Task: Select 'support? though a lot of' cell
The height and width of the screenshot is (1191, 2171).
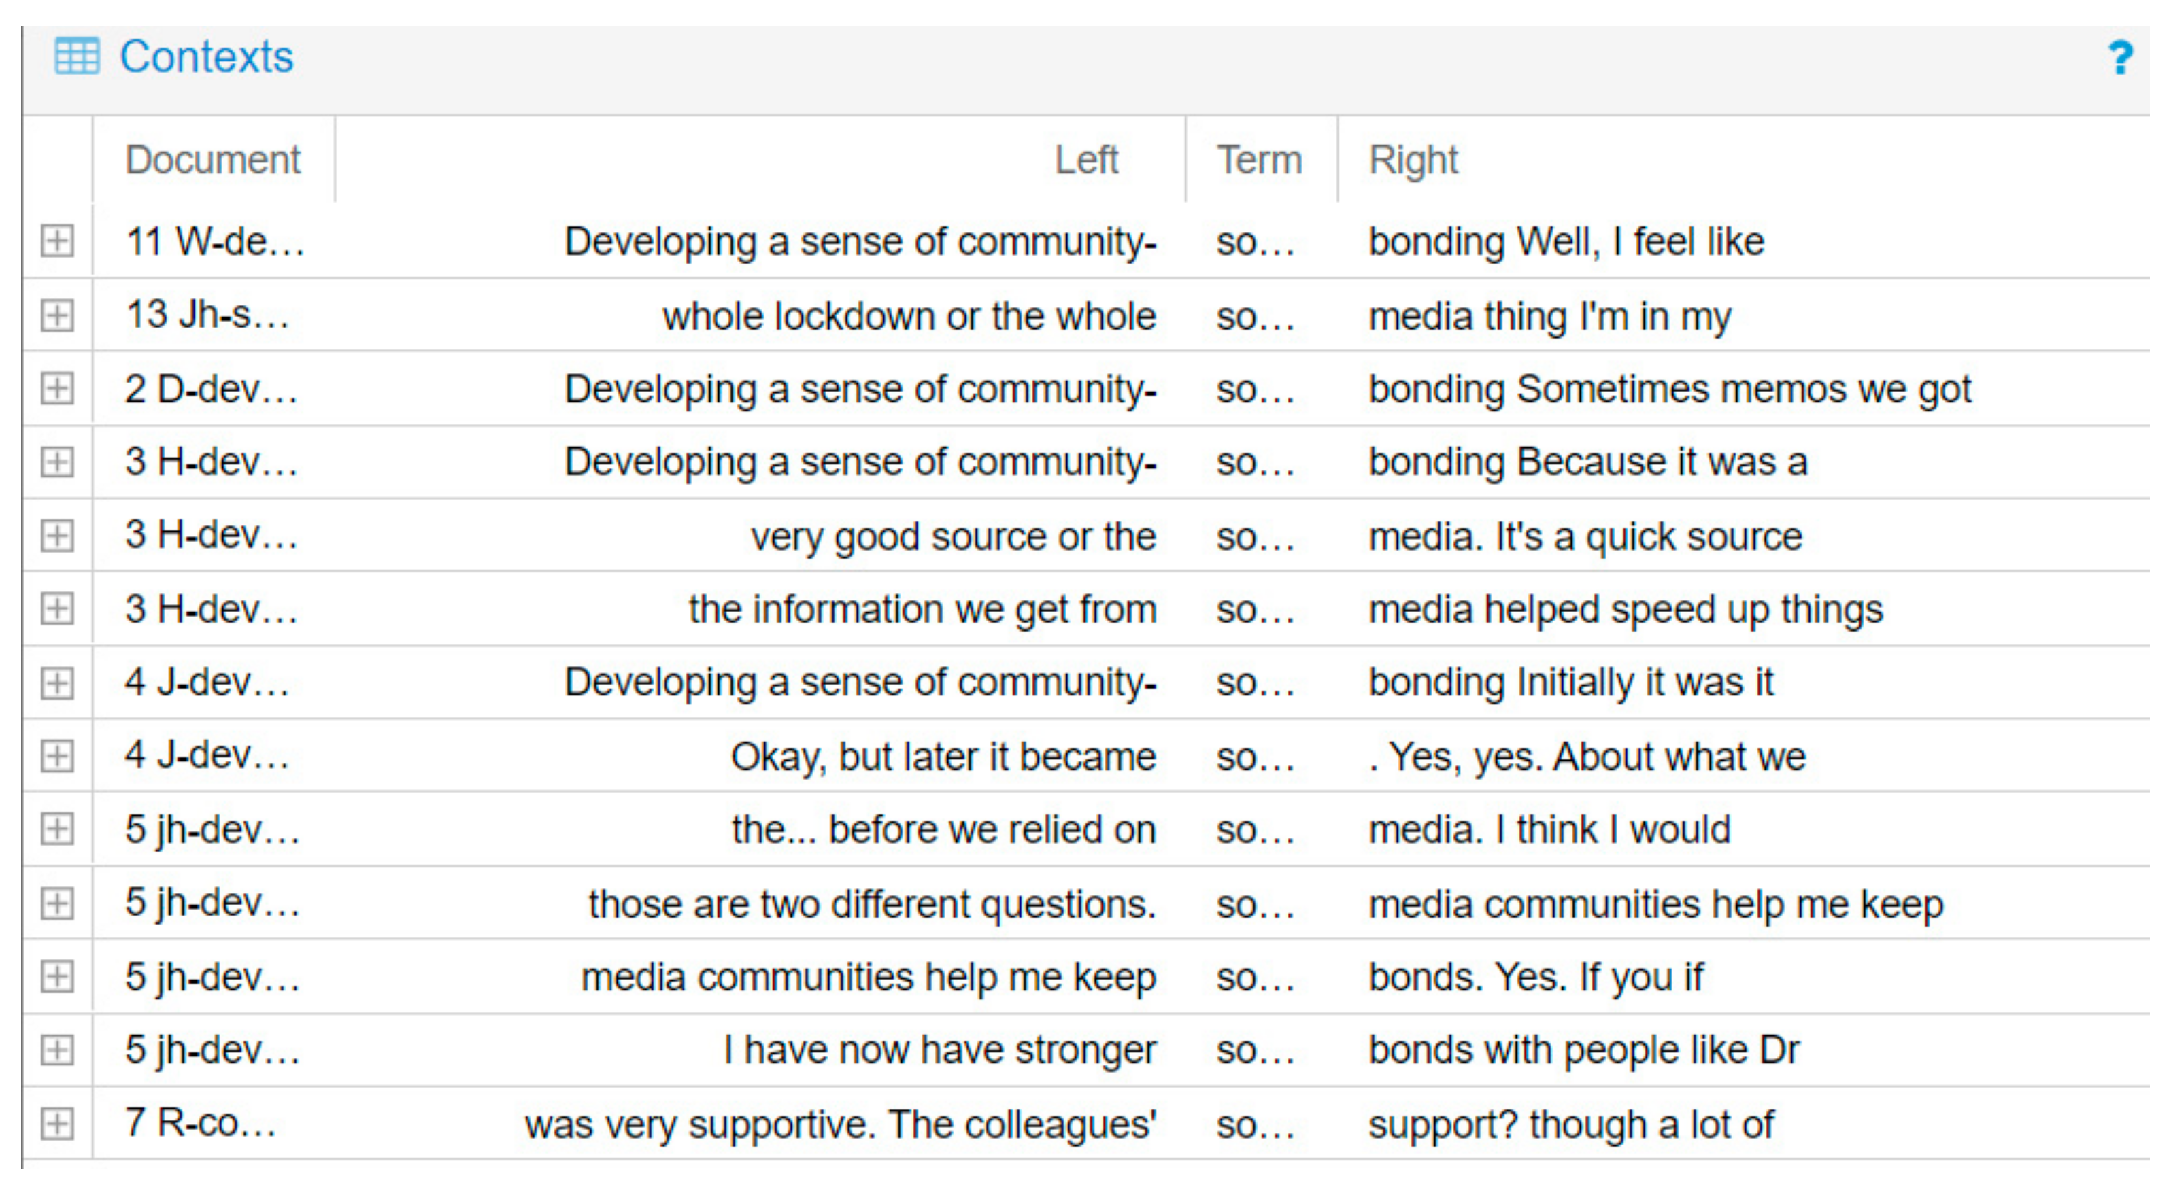Action: click(1571, 1124)
